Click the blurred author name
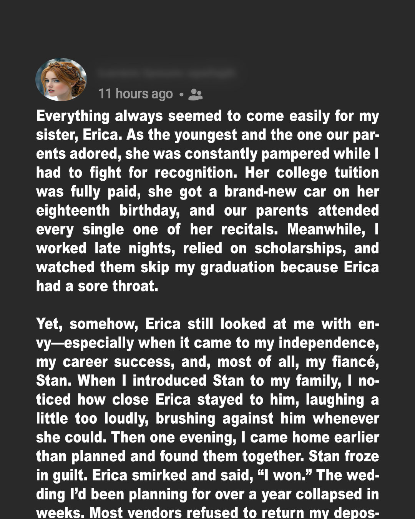415x519 pixels. 166,73
